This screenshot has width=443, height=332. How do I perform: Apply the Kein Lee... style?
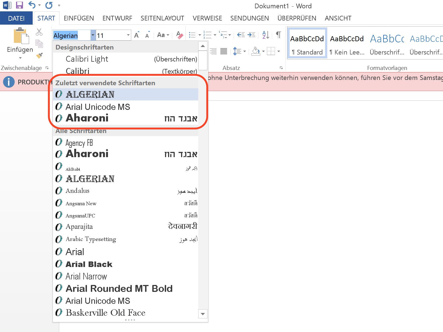pyautogui.click(x=347, y=43)
